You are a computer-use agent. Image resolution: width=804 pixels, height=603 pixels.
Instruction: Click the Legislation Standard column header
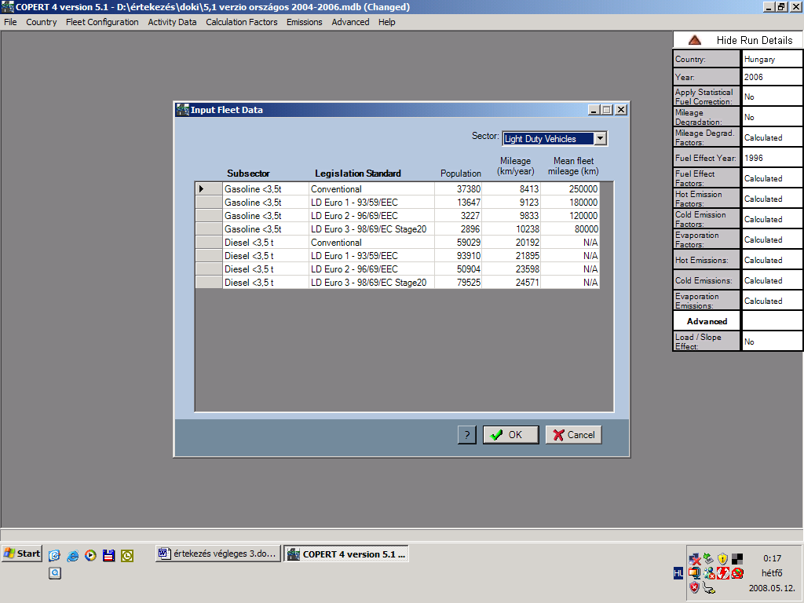(x=358, y=174)
